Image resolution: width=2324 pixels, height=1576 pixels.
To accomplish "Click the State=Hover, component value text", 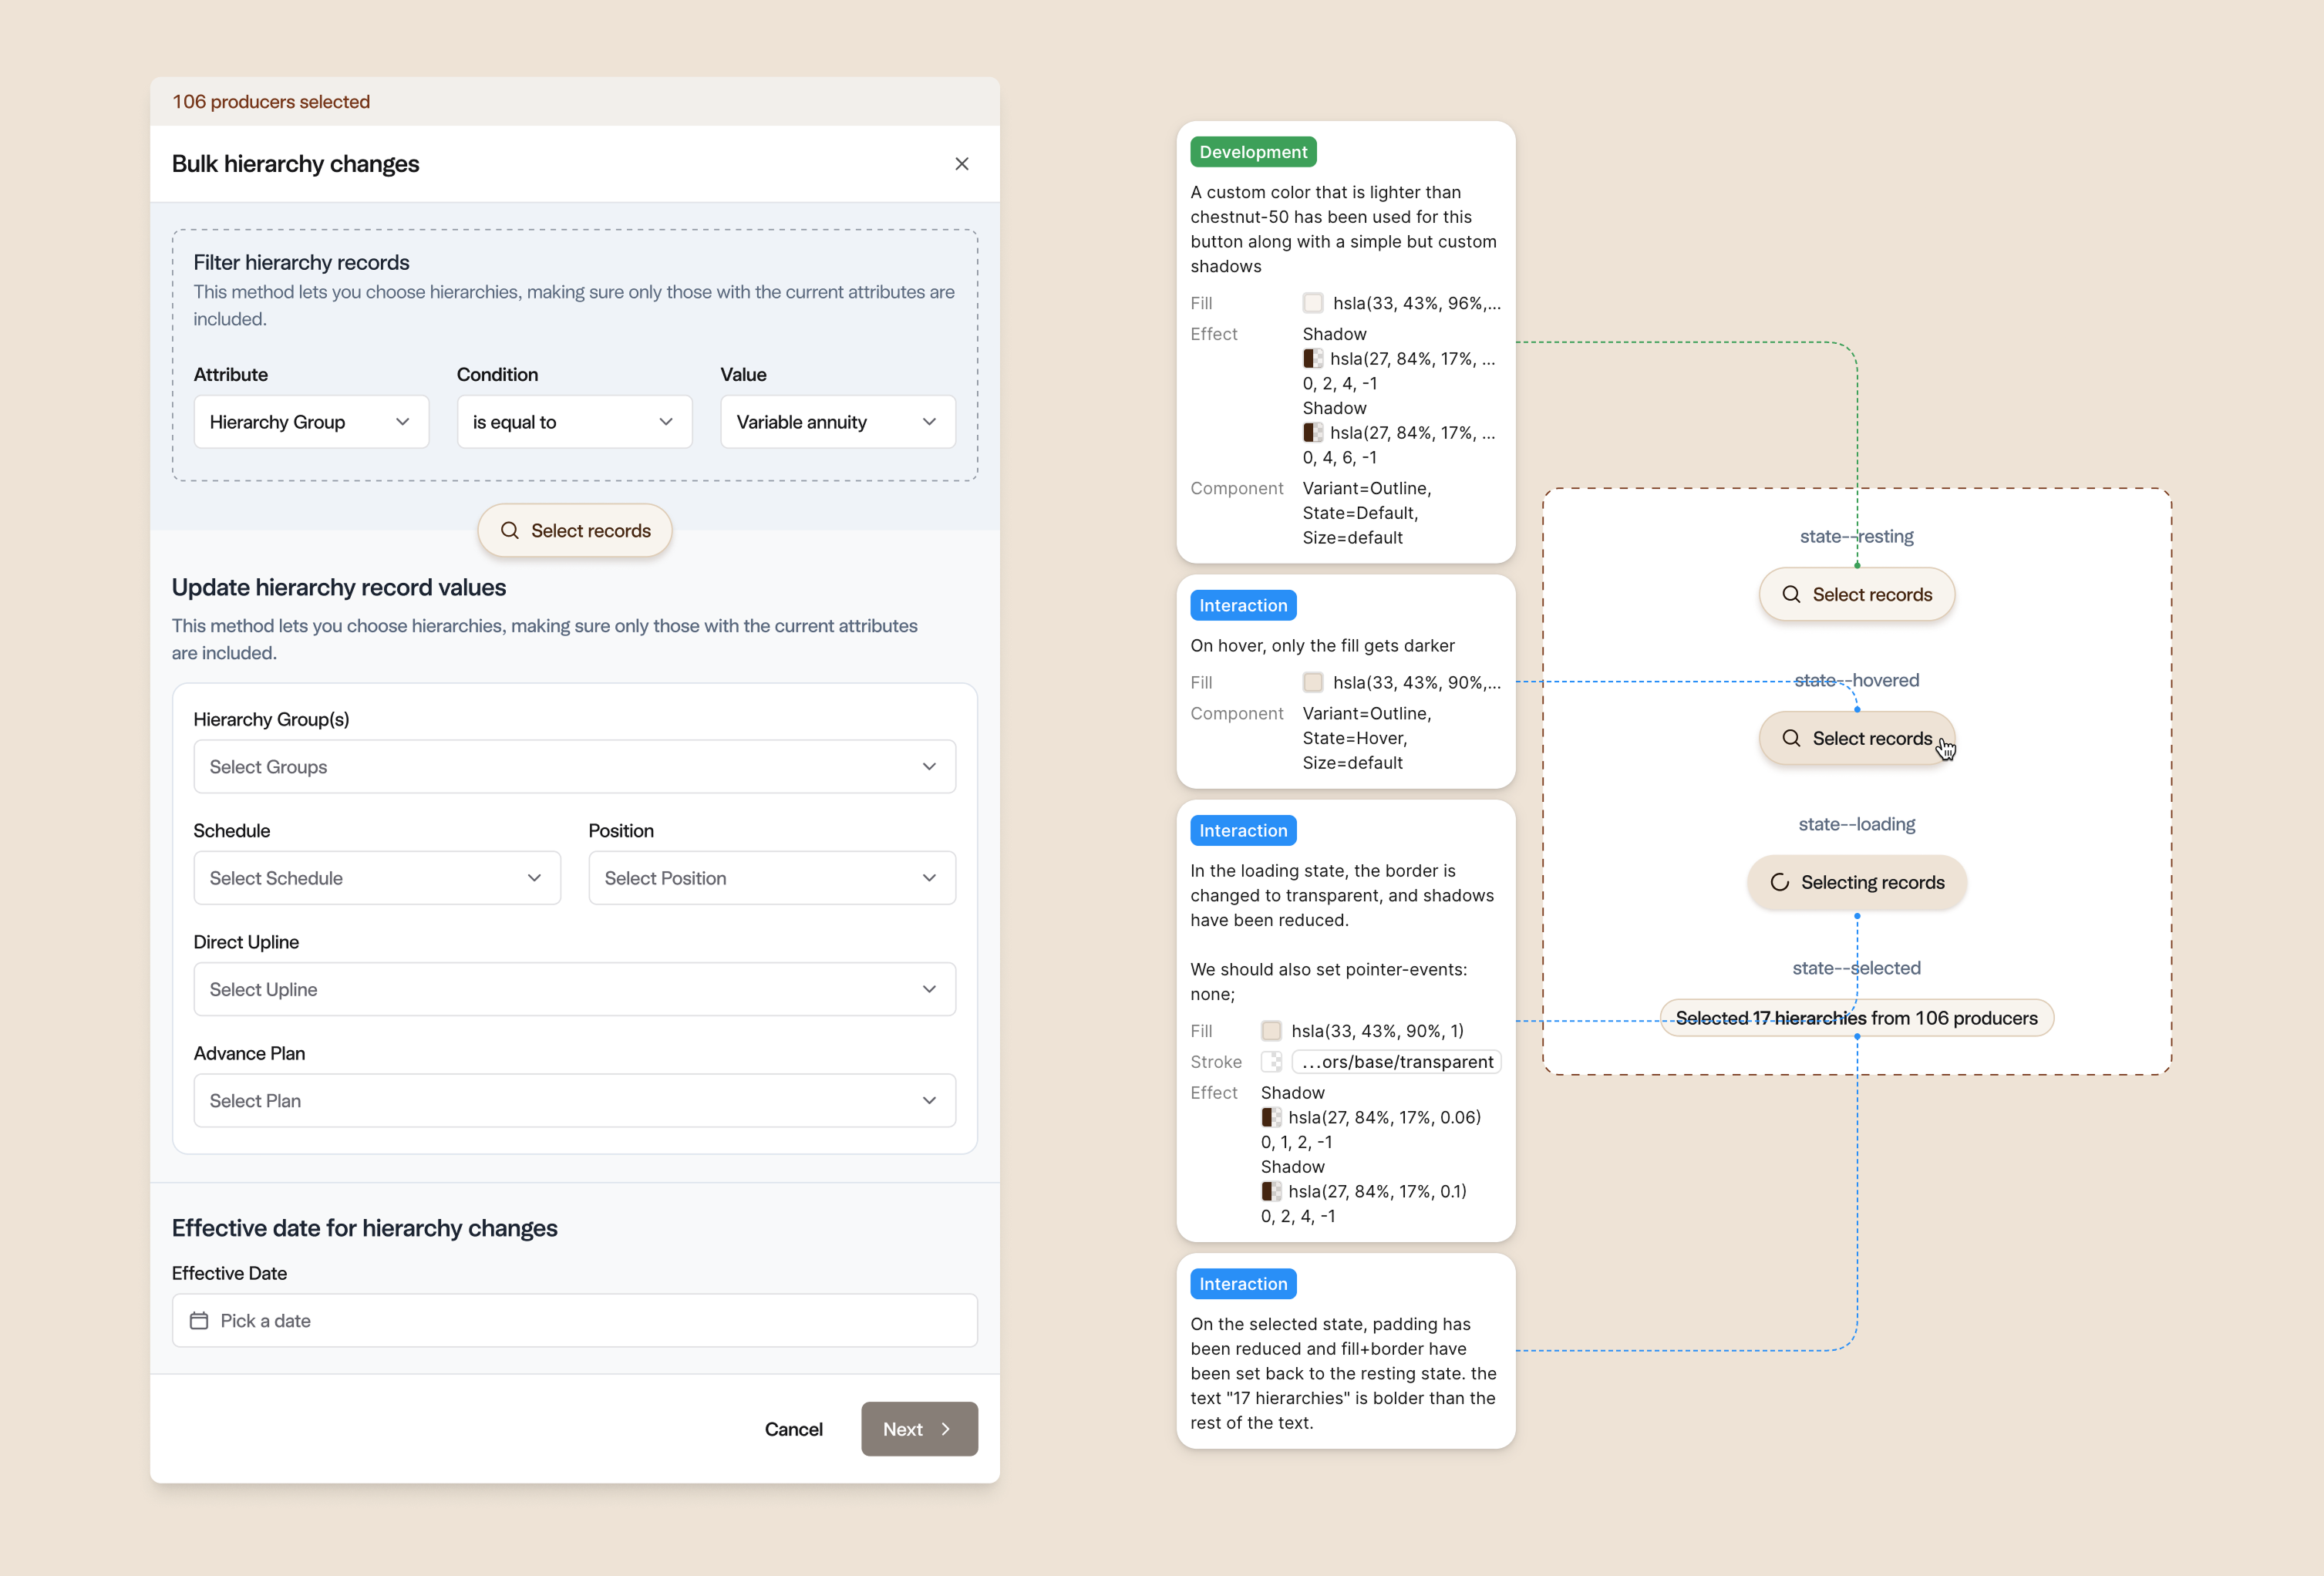I will (x=1355, y=739).
